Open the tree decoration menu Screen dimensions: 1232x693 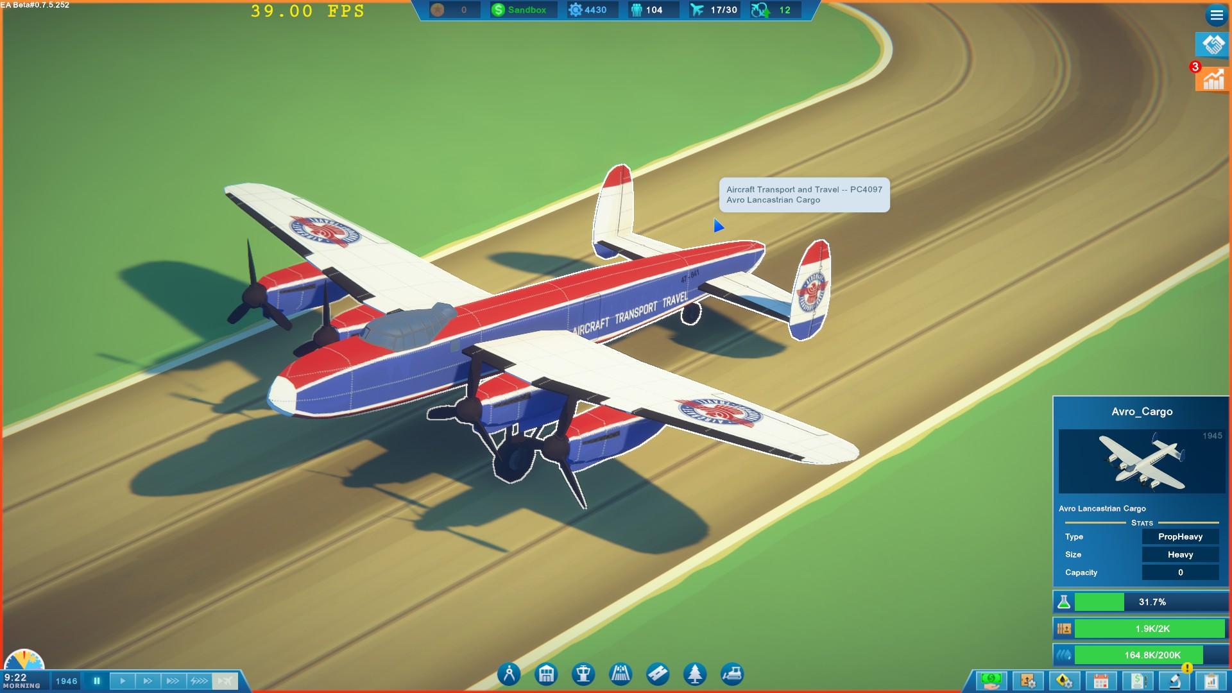pos(695,674)
